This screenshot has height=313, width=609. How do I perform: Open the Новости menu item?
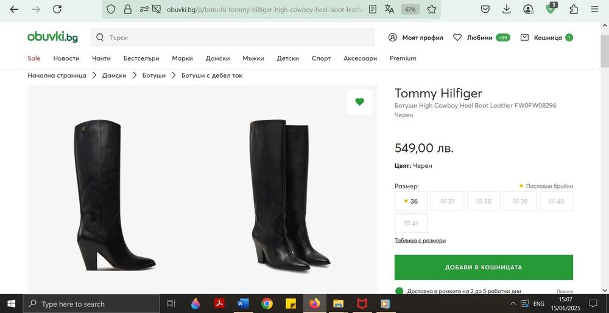[66, 58]
